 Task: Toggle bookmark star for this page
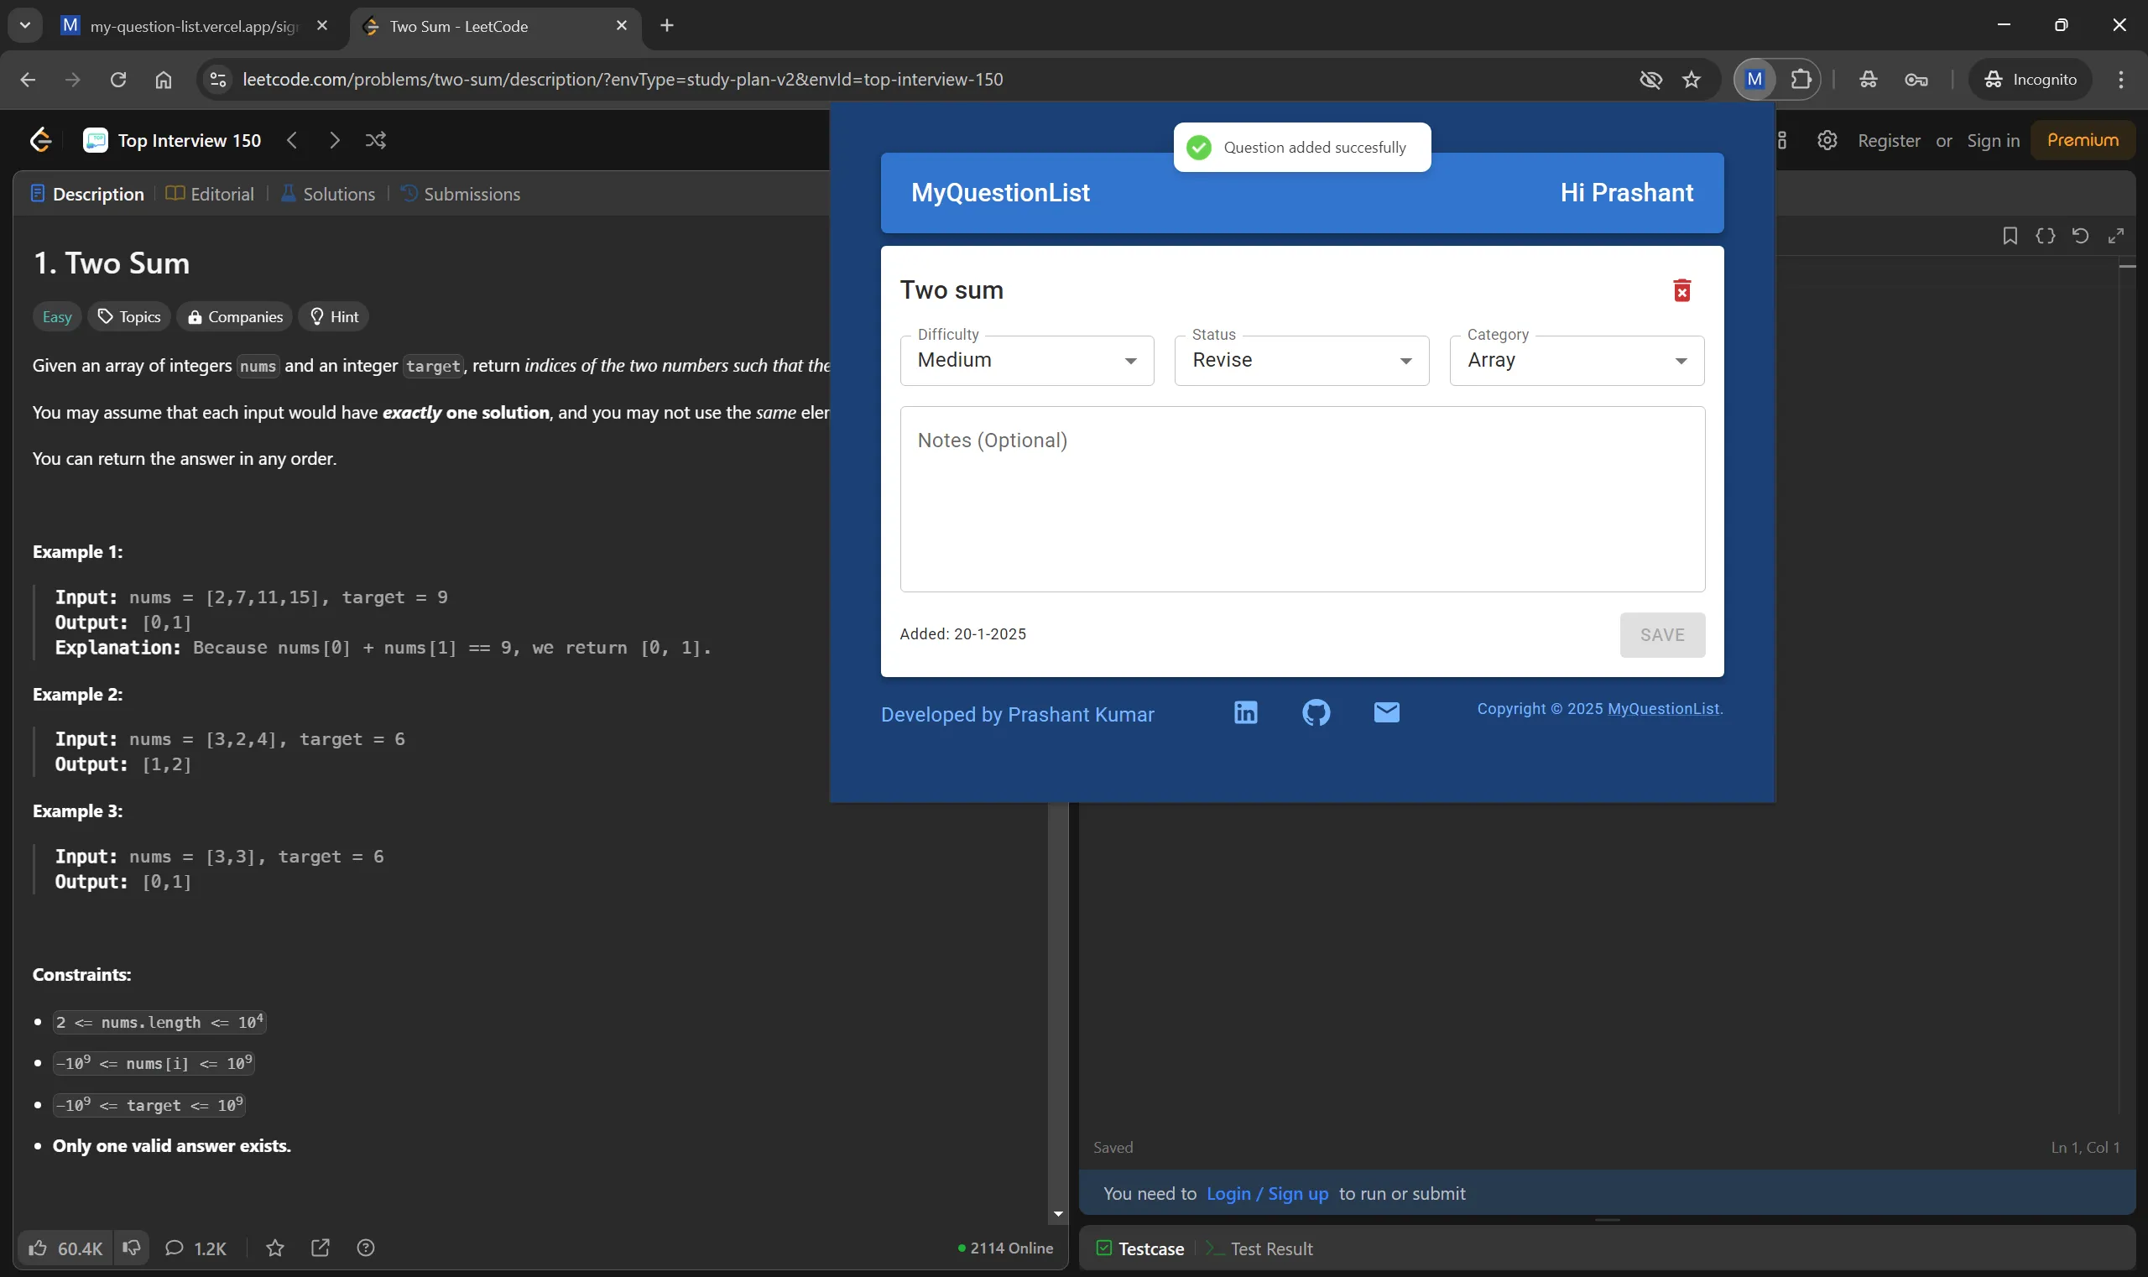pos(1691,80)
